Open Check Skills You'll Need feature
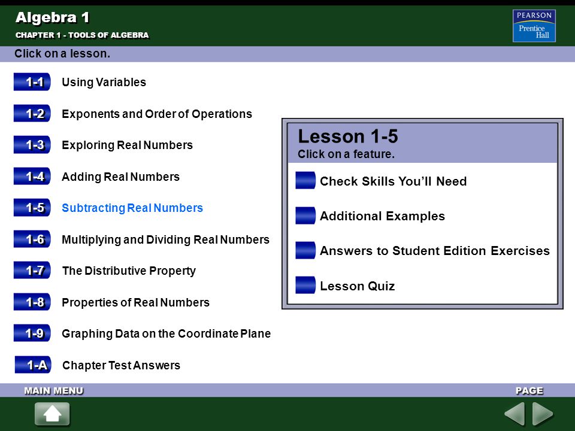Viewport: 575px width, 431px height. 393,181
